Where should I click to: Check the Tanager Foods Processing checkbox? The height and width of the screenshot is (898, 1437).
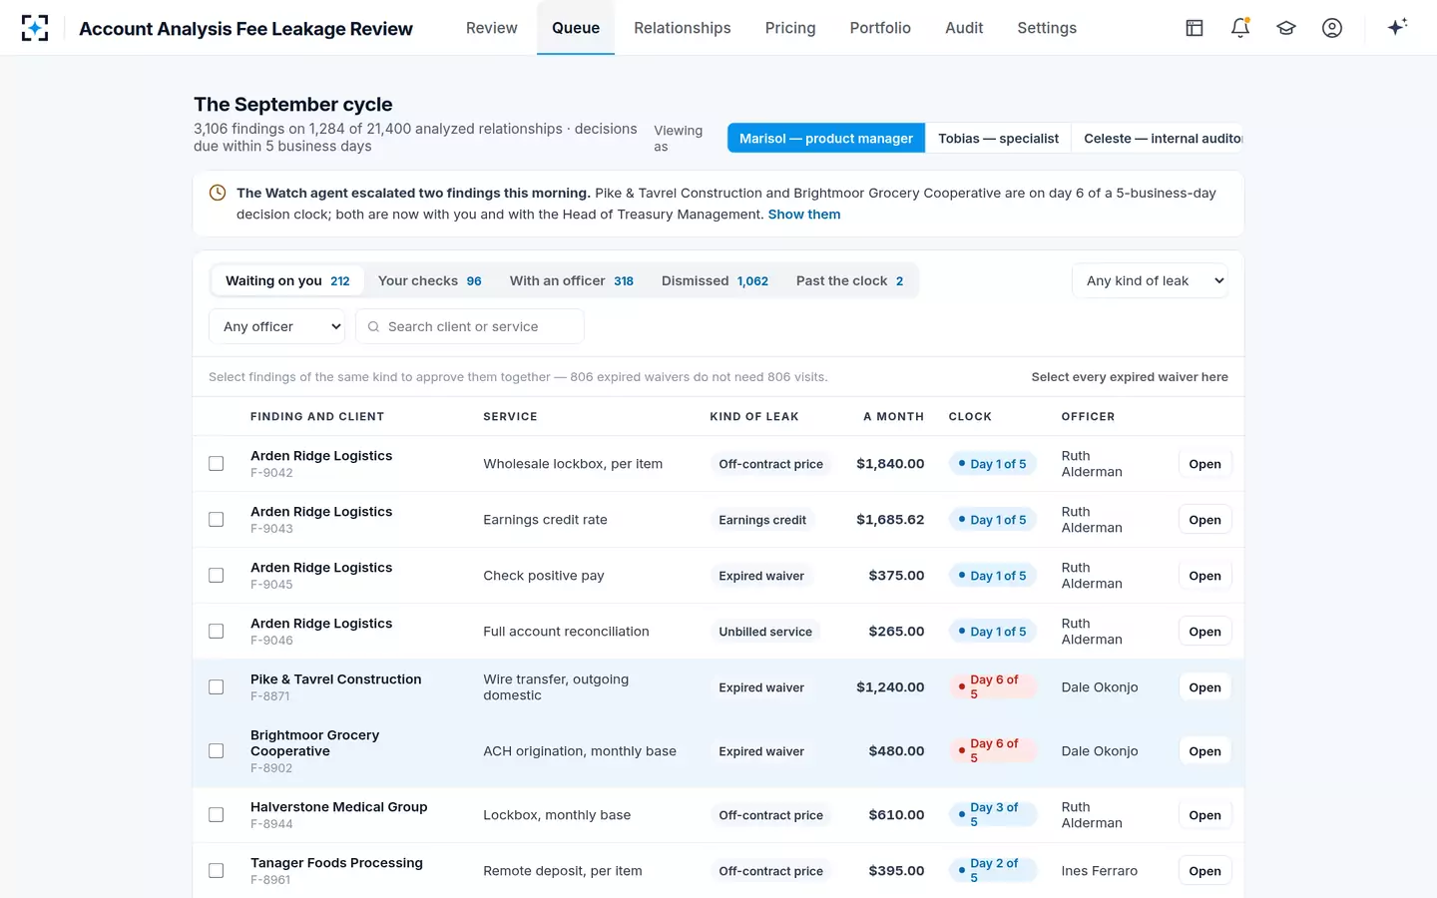[x=216, y=871]
